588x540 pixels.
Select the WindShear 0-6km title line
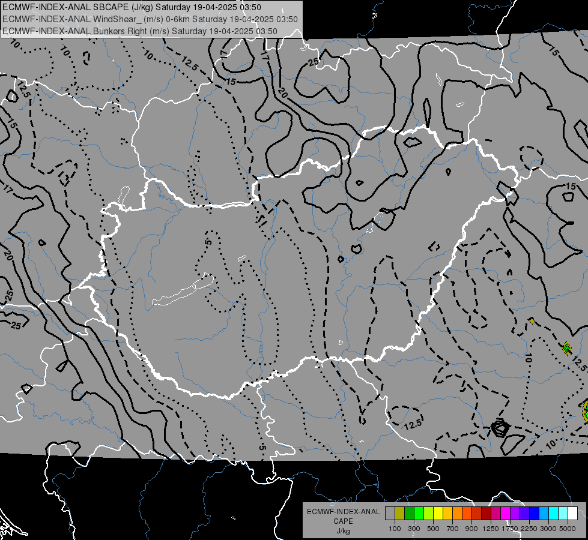[x=150, y=19]
